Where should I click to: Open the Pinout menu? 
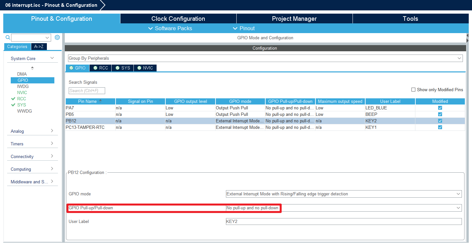pos(244,28)
